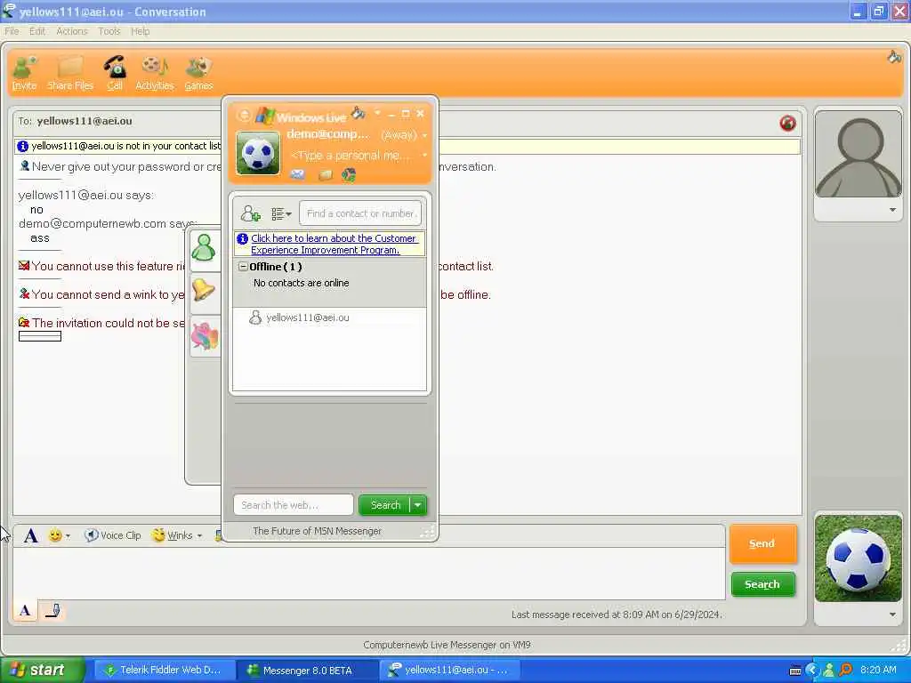The height and width of the screenshot is (683, 911).
Task: Click the Windows start button
Action: tap(42, 670)
